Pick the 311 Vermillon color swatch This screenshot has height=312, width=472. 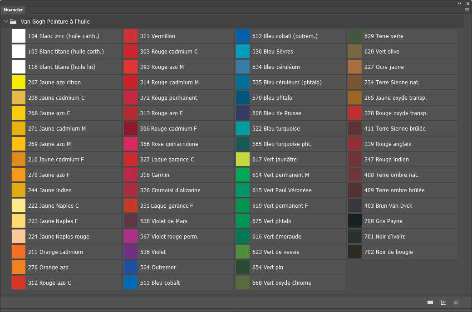pyautogui.click(x=178, y=36)
